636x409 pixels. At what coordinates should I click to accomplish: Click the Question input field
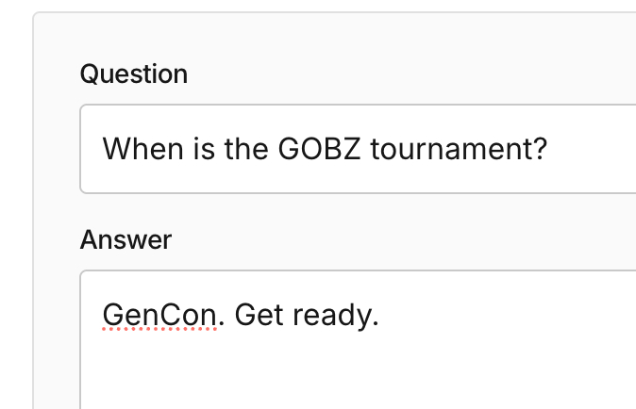pos(359,149)
